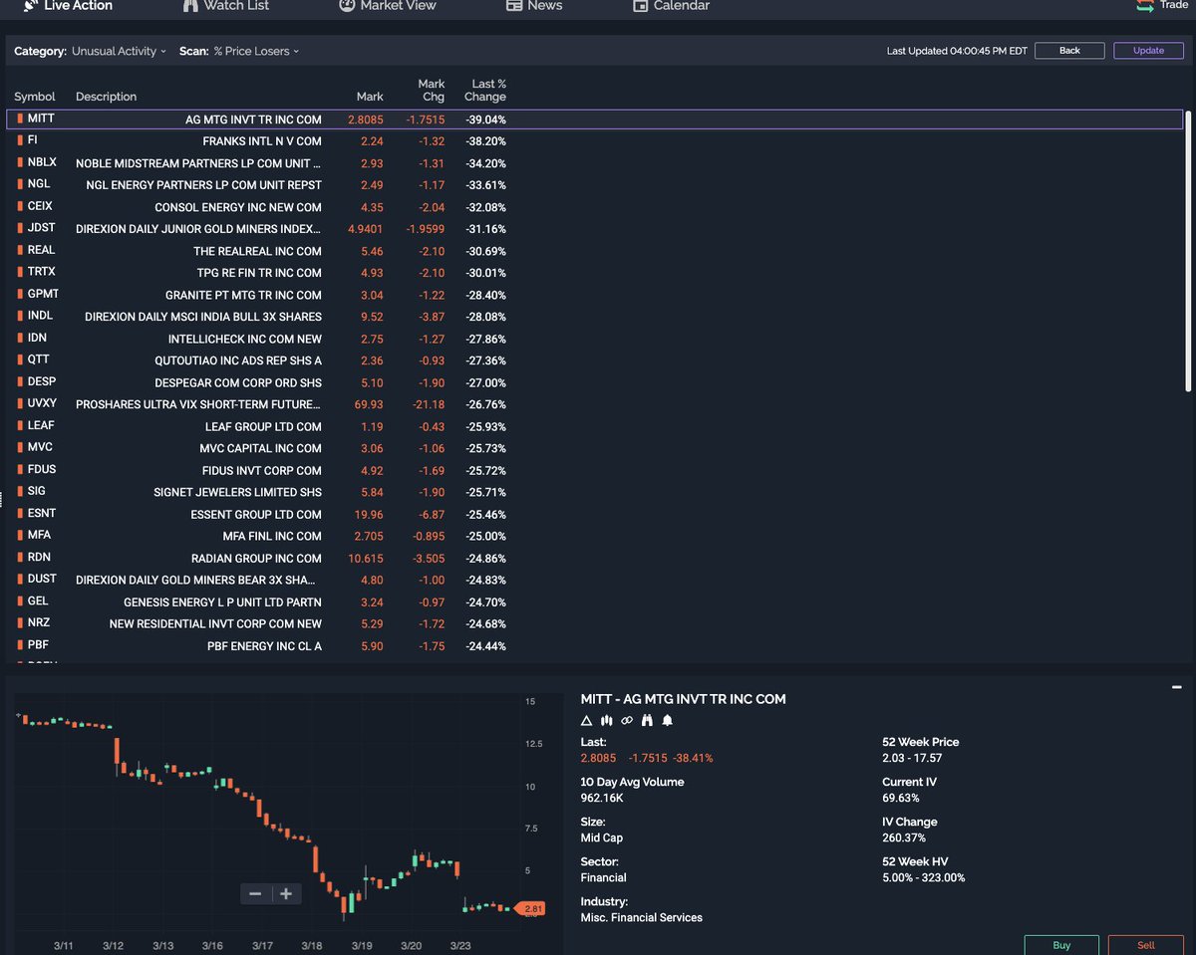Switch to the Watch List tab
This screenshot has height=955, width=1196.
[x=225, y=6]
